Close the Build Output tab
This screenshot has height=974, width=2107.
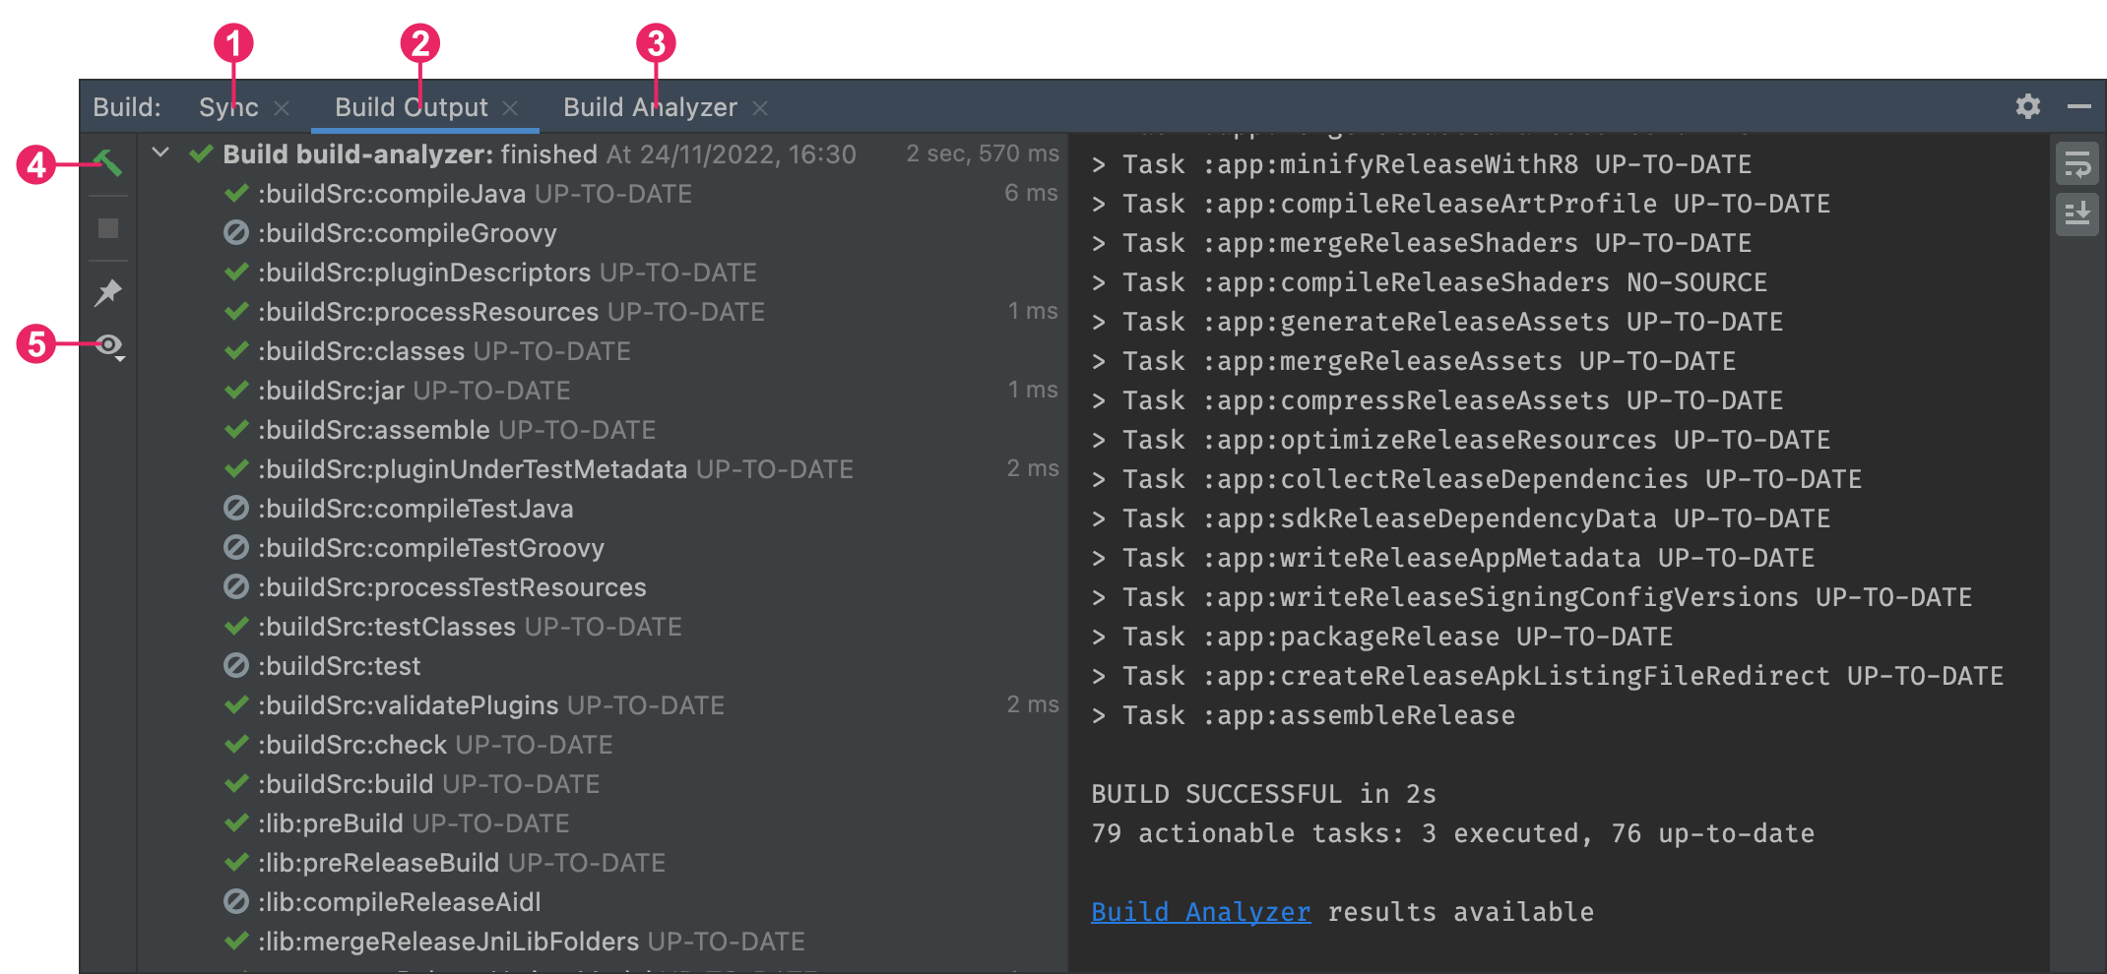510,108
